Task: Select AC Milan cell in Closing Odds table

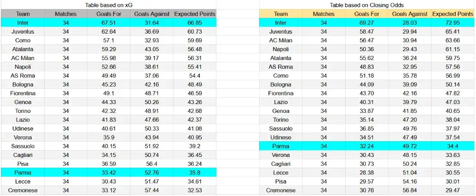Action: [x=280, y=40]
